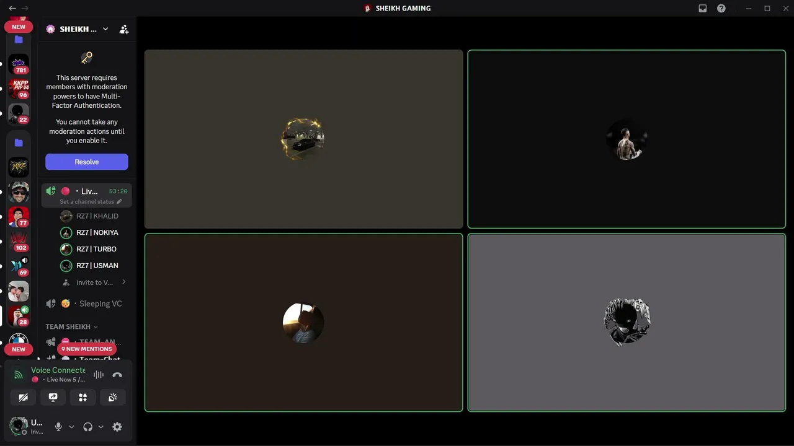
Task: Click the invite people icon beside server name
Action: tap(124, 29)
